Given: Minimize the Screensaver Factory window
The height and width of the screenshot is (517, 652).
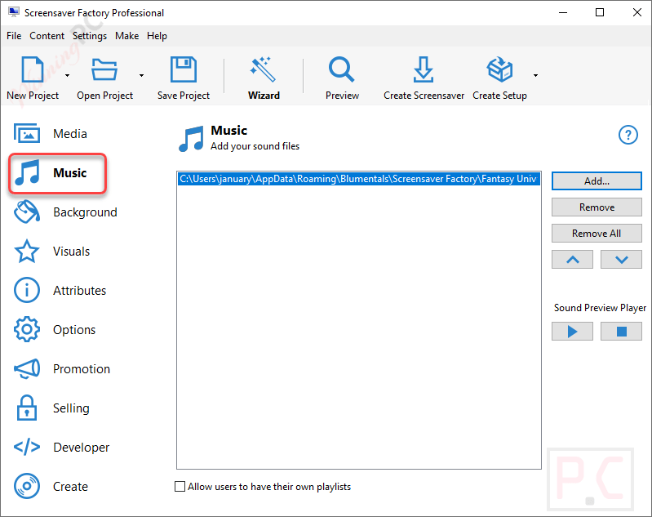Looking at the screenshot, I should pyautogui.click(x=562, y=12).
